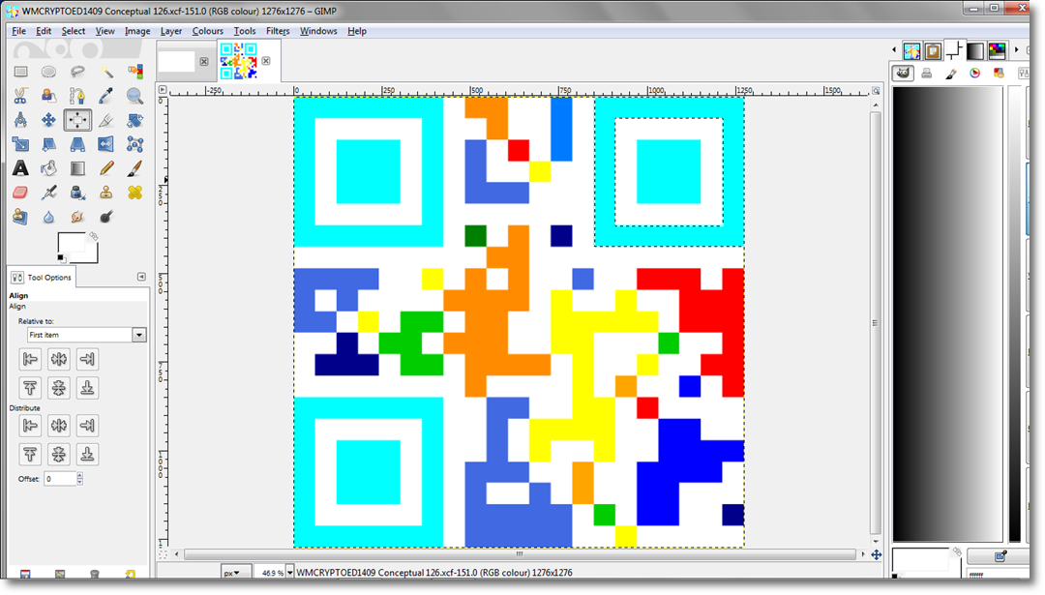Distribute right edges of targets
This screenshot has height=595, width=1045.
click(x=87, y=426)
